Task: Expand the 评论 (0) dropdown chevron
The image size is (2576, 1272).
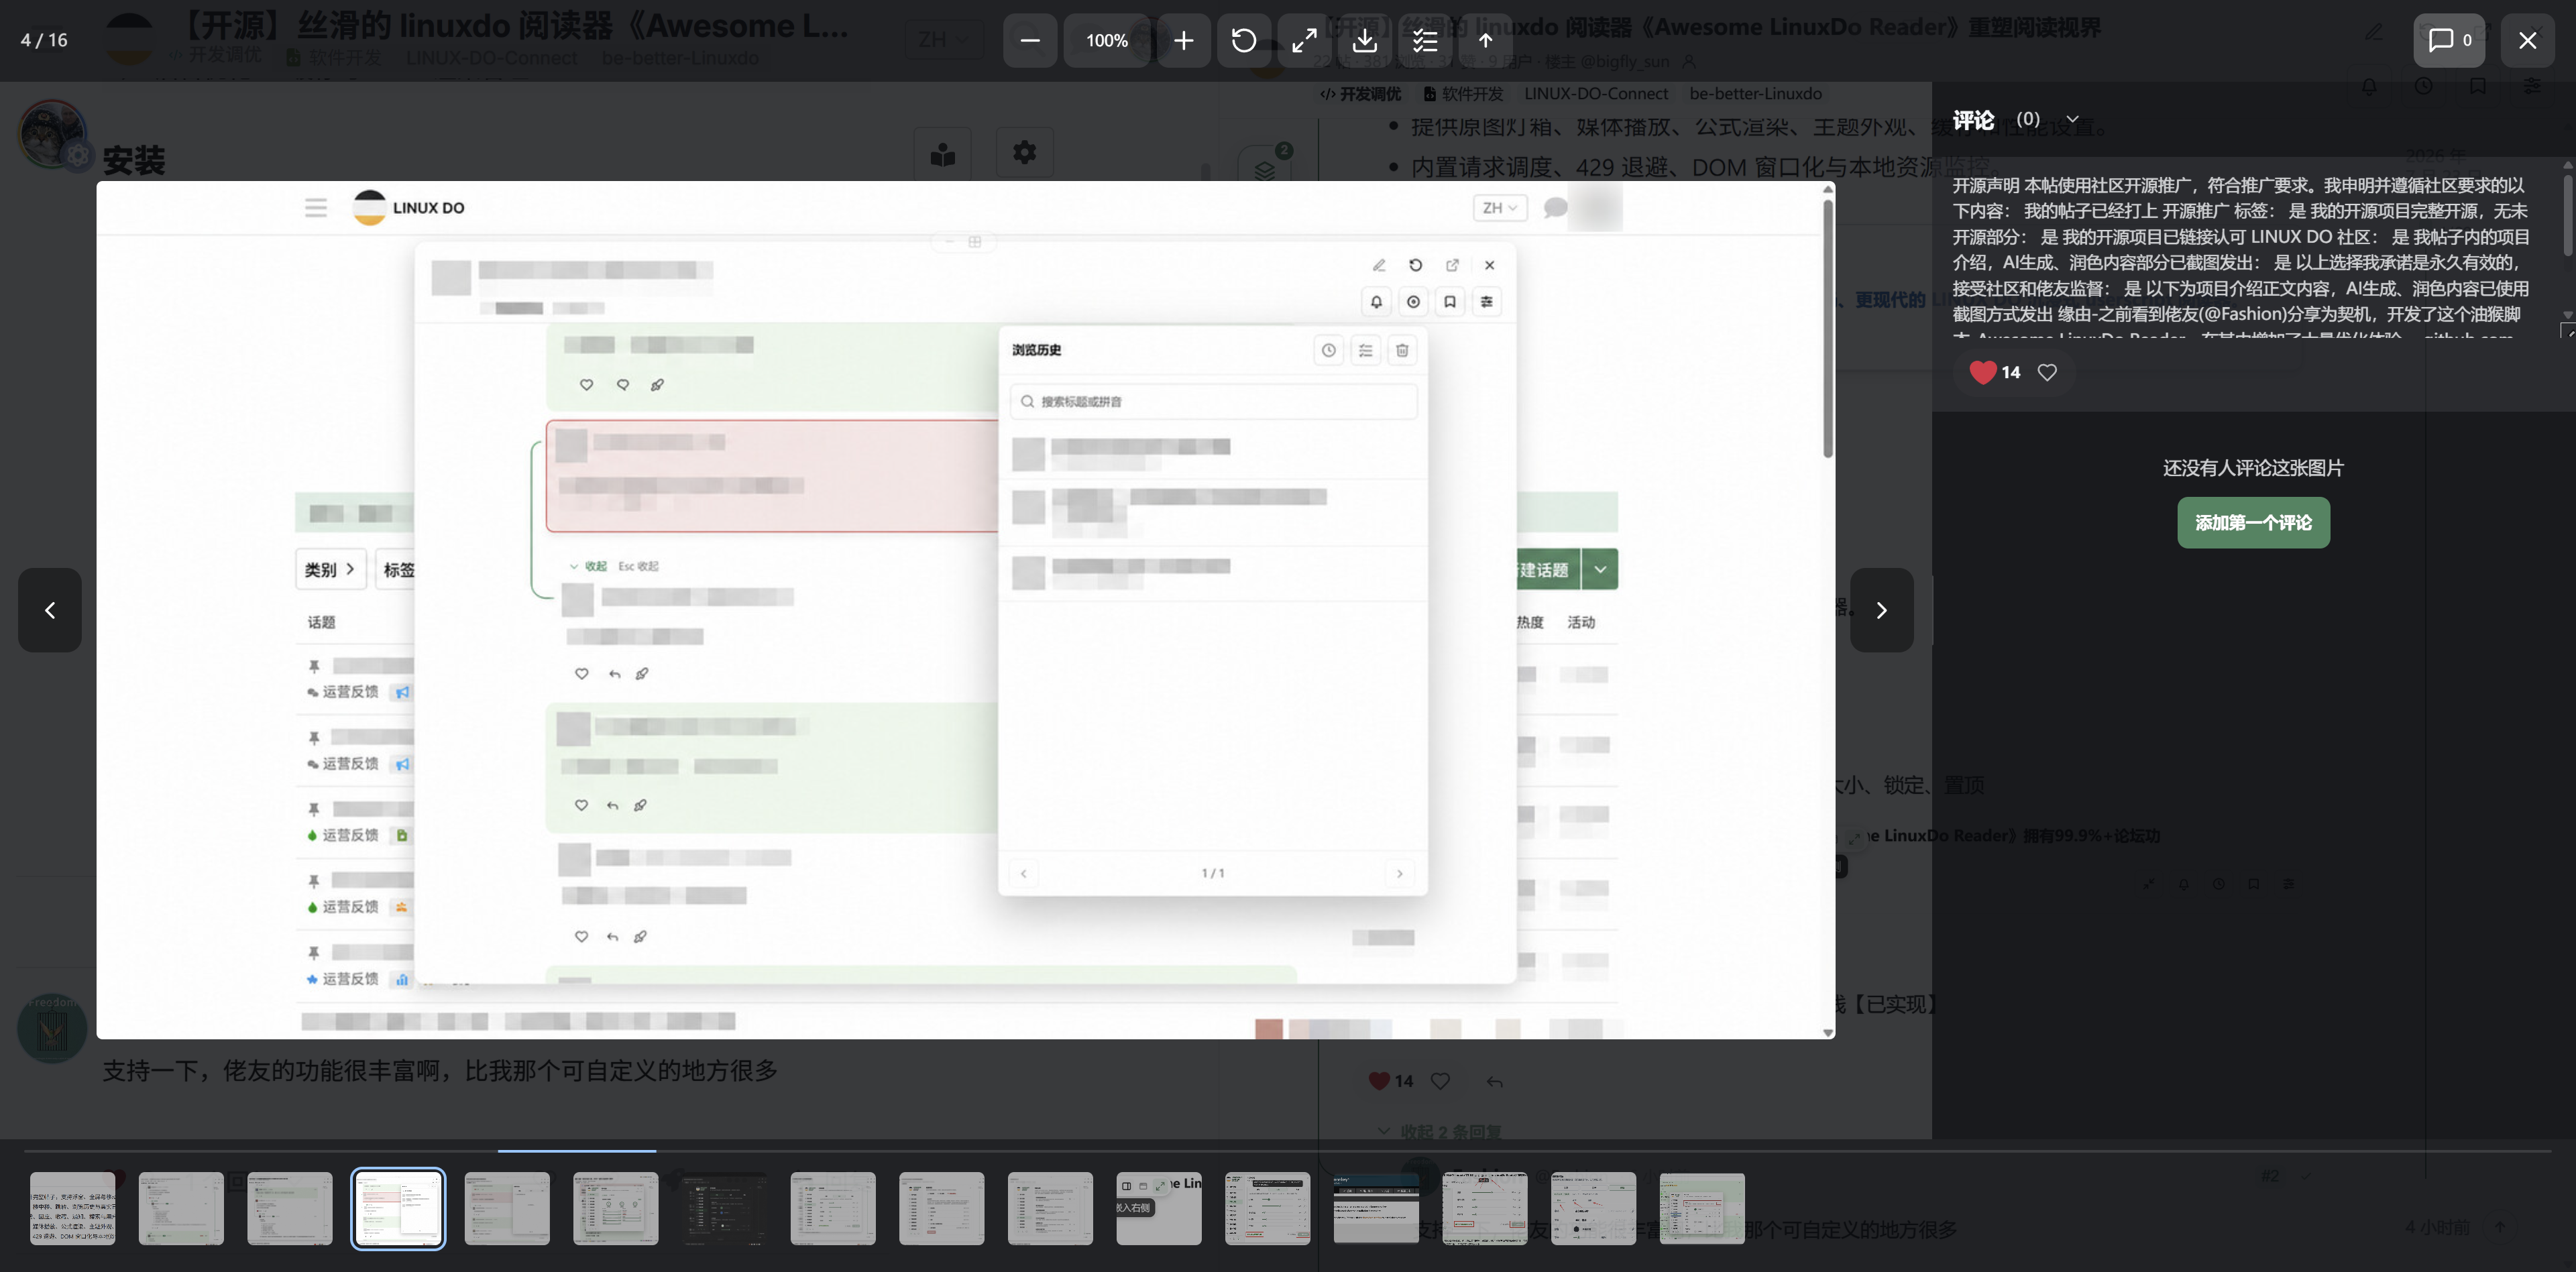Action: tap(2072, 119)
